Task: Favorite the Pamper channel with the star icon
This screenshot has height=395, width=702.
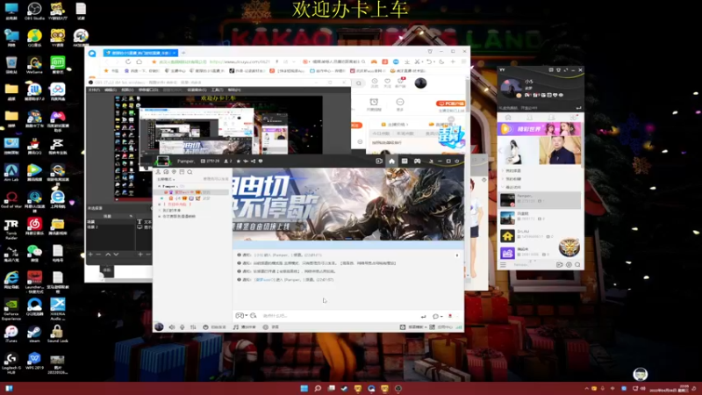Action: (x=238, y=162)
